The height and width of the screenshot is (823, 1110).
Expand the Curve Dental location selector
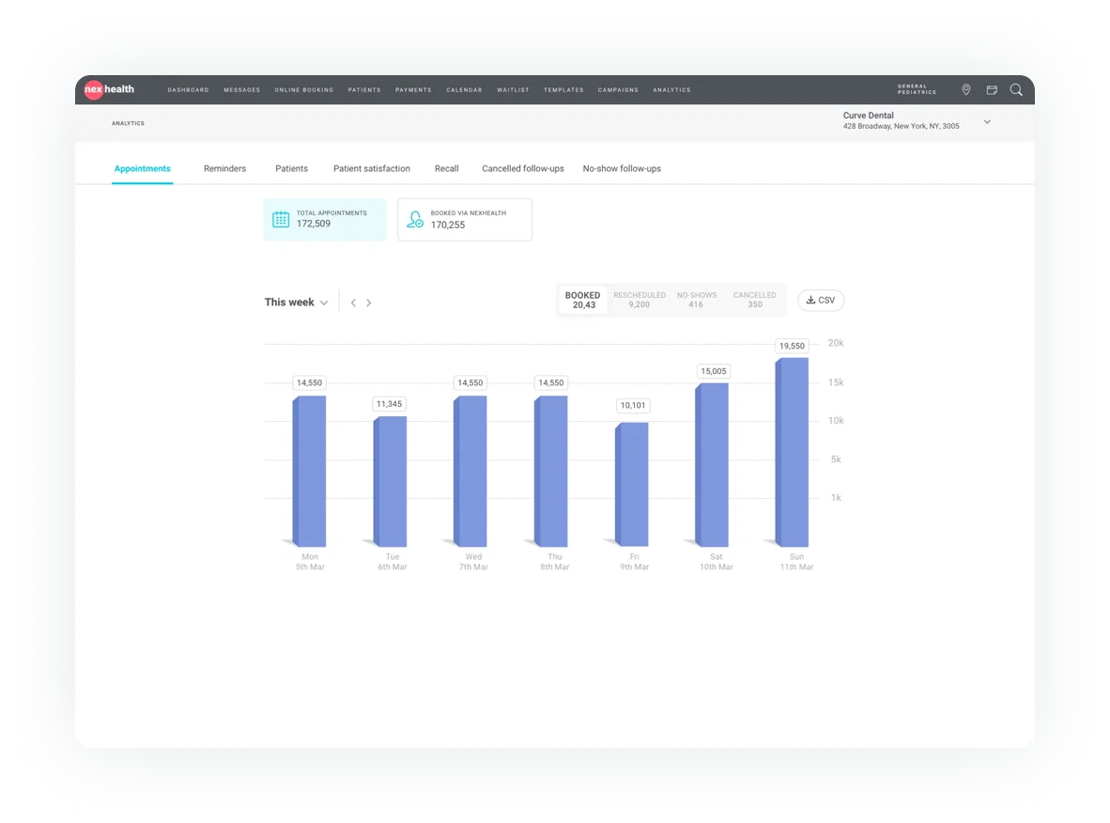tap(987, 122)
